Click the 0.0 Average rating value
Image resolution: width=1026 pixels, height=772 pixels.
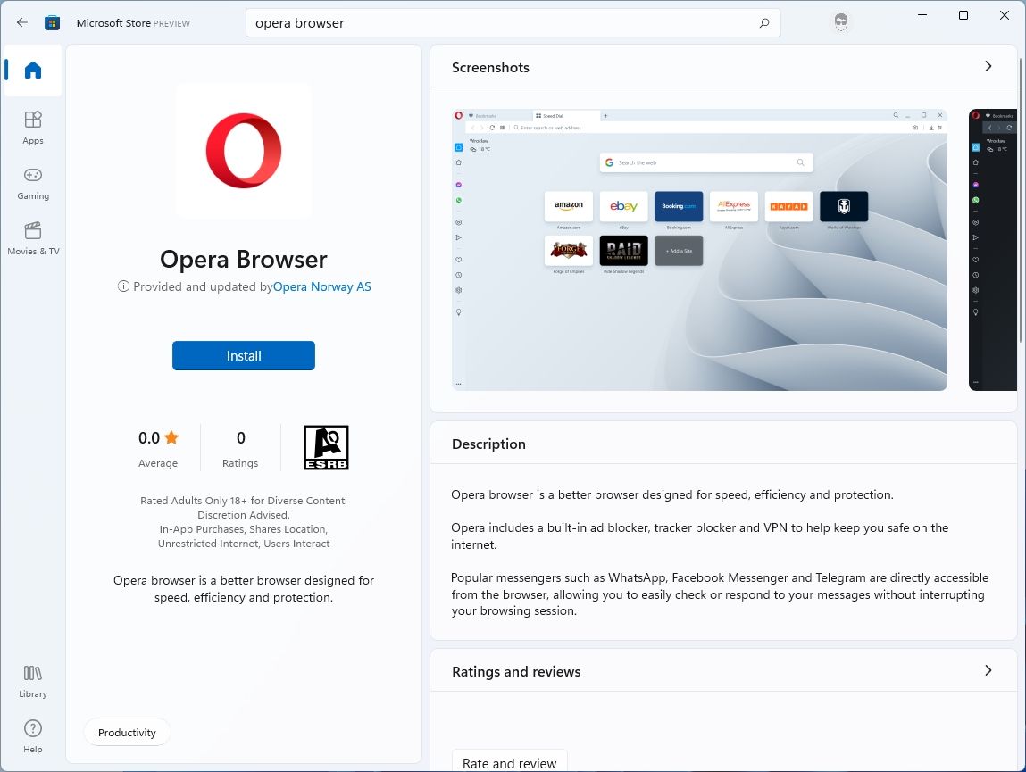tap(149, 437)
